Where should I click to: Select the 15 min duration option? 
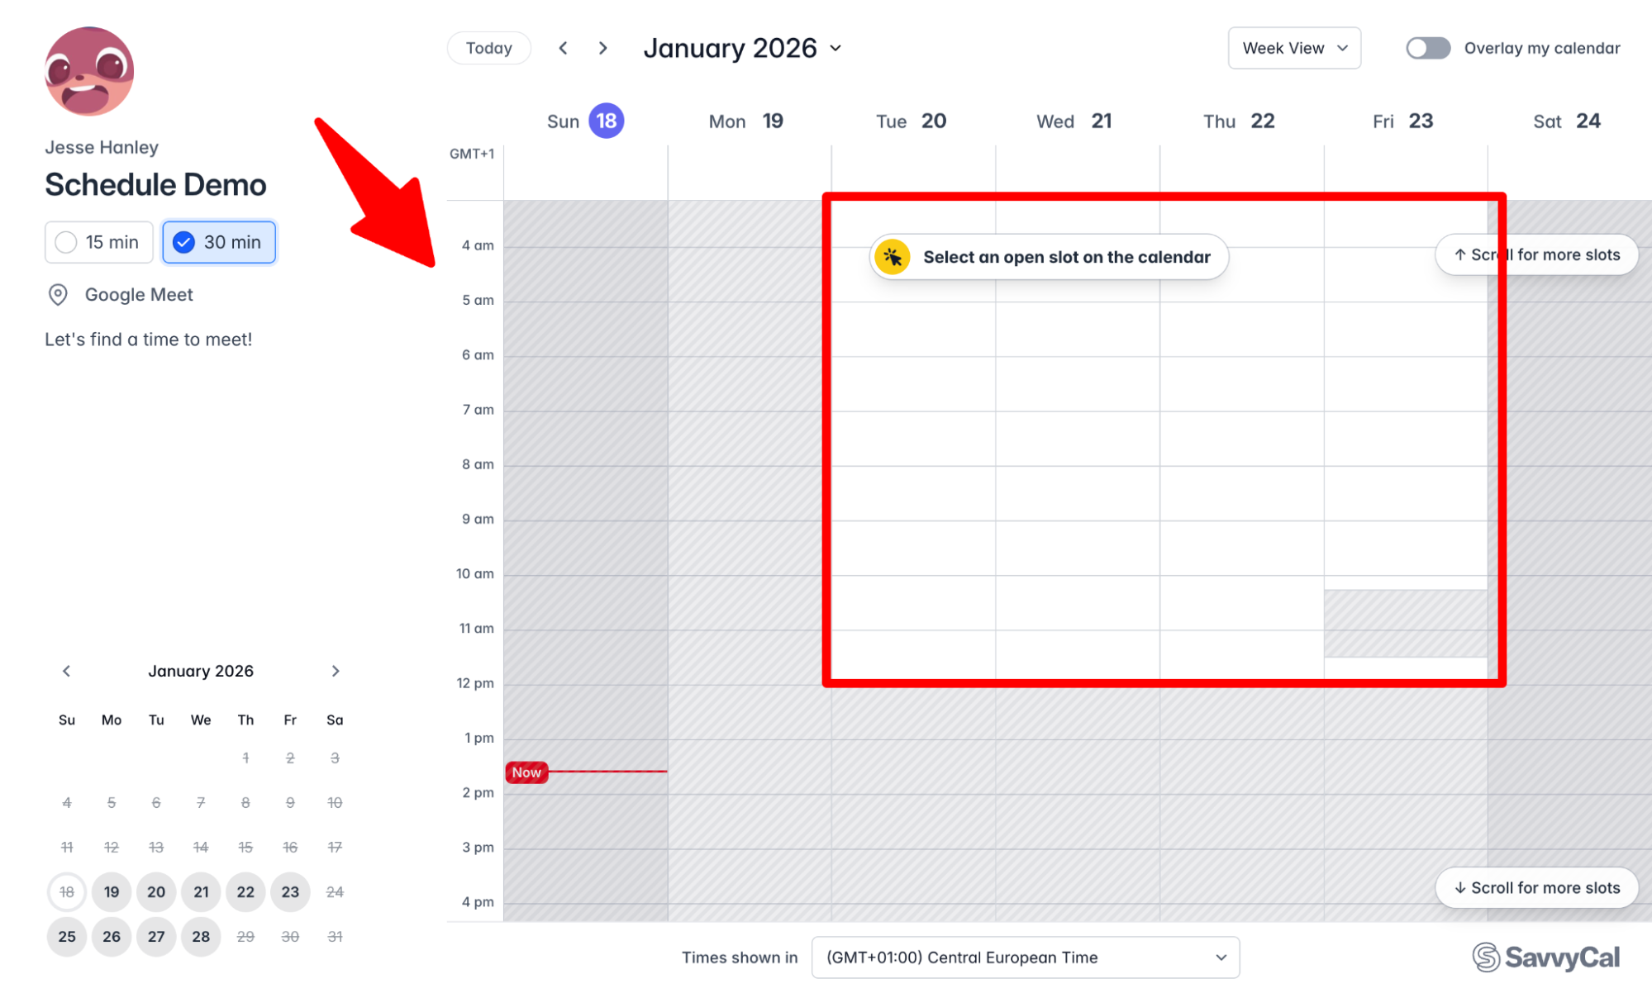[x=99, y=242]
